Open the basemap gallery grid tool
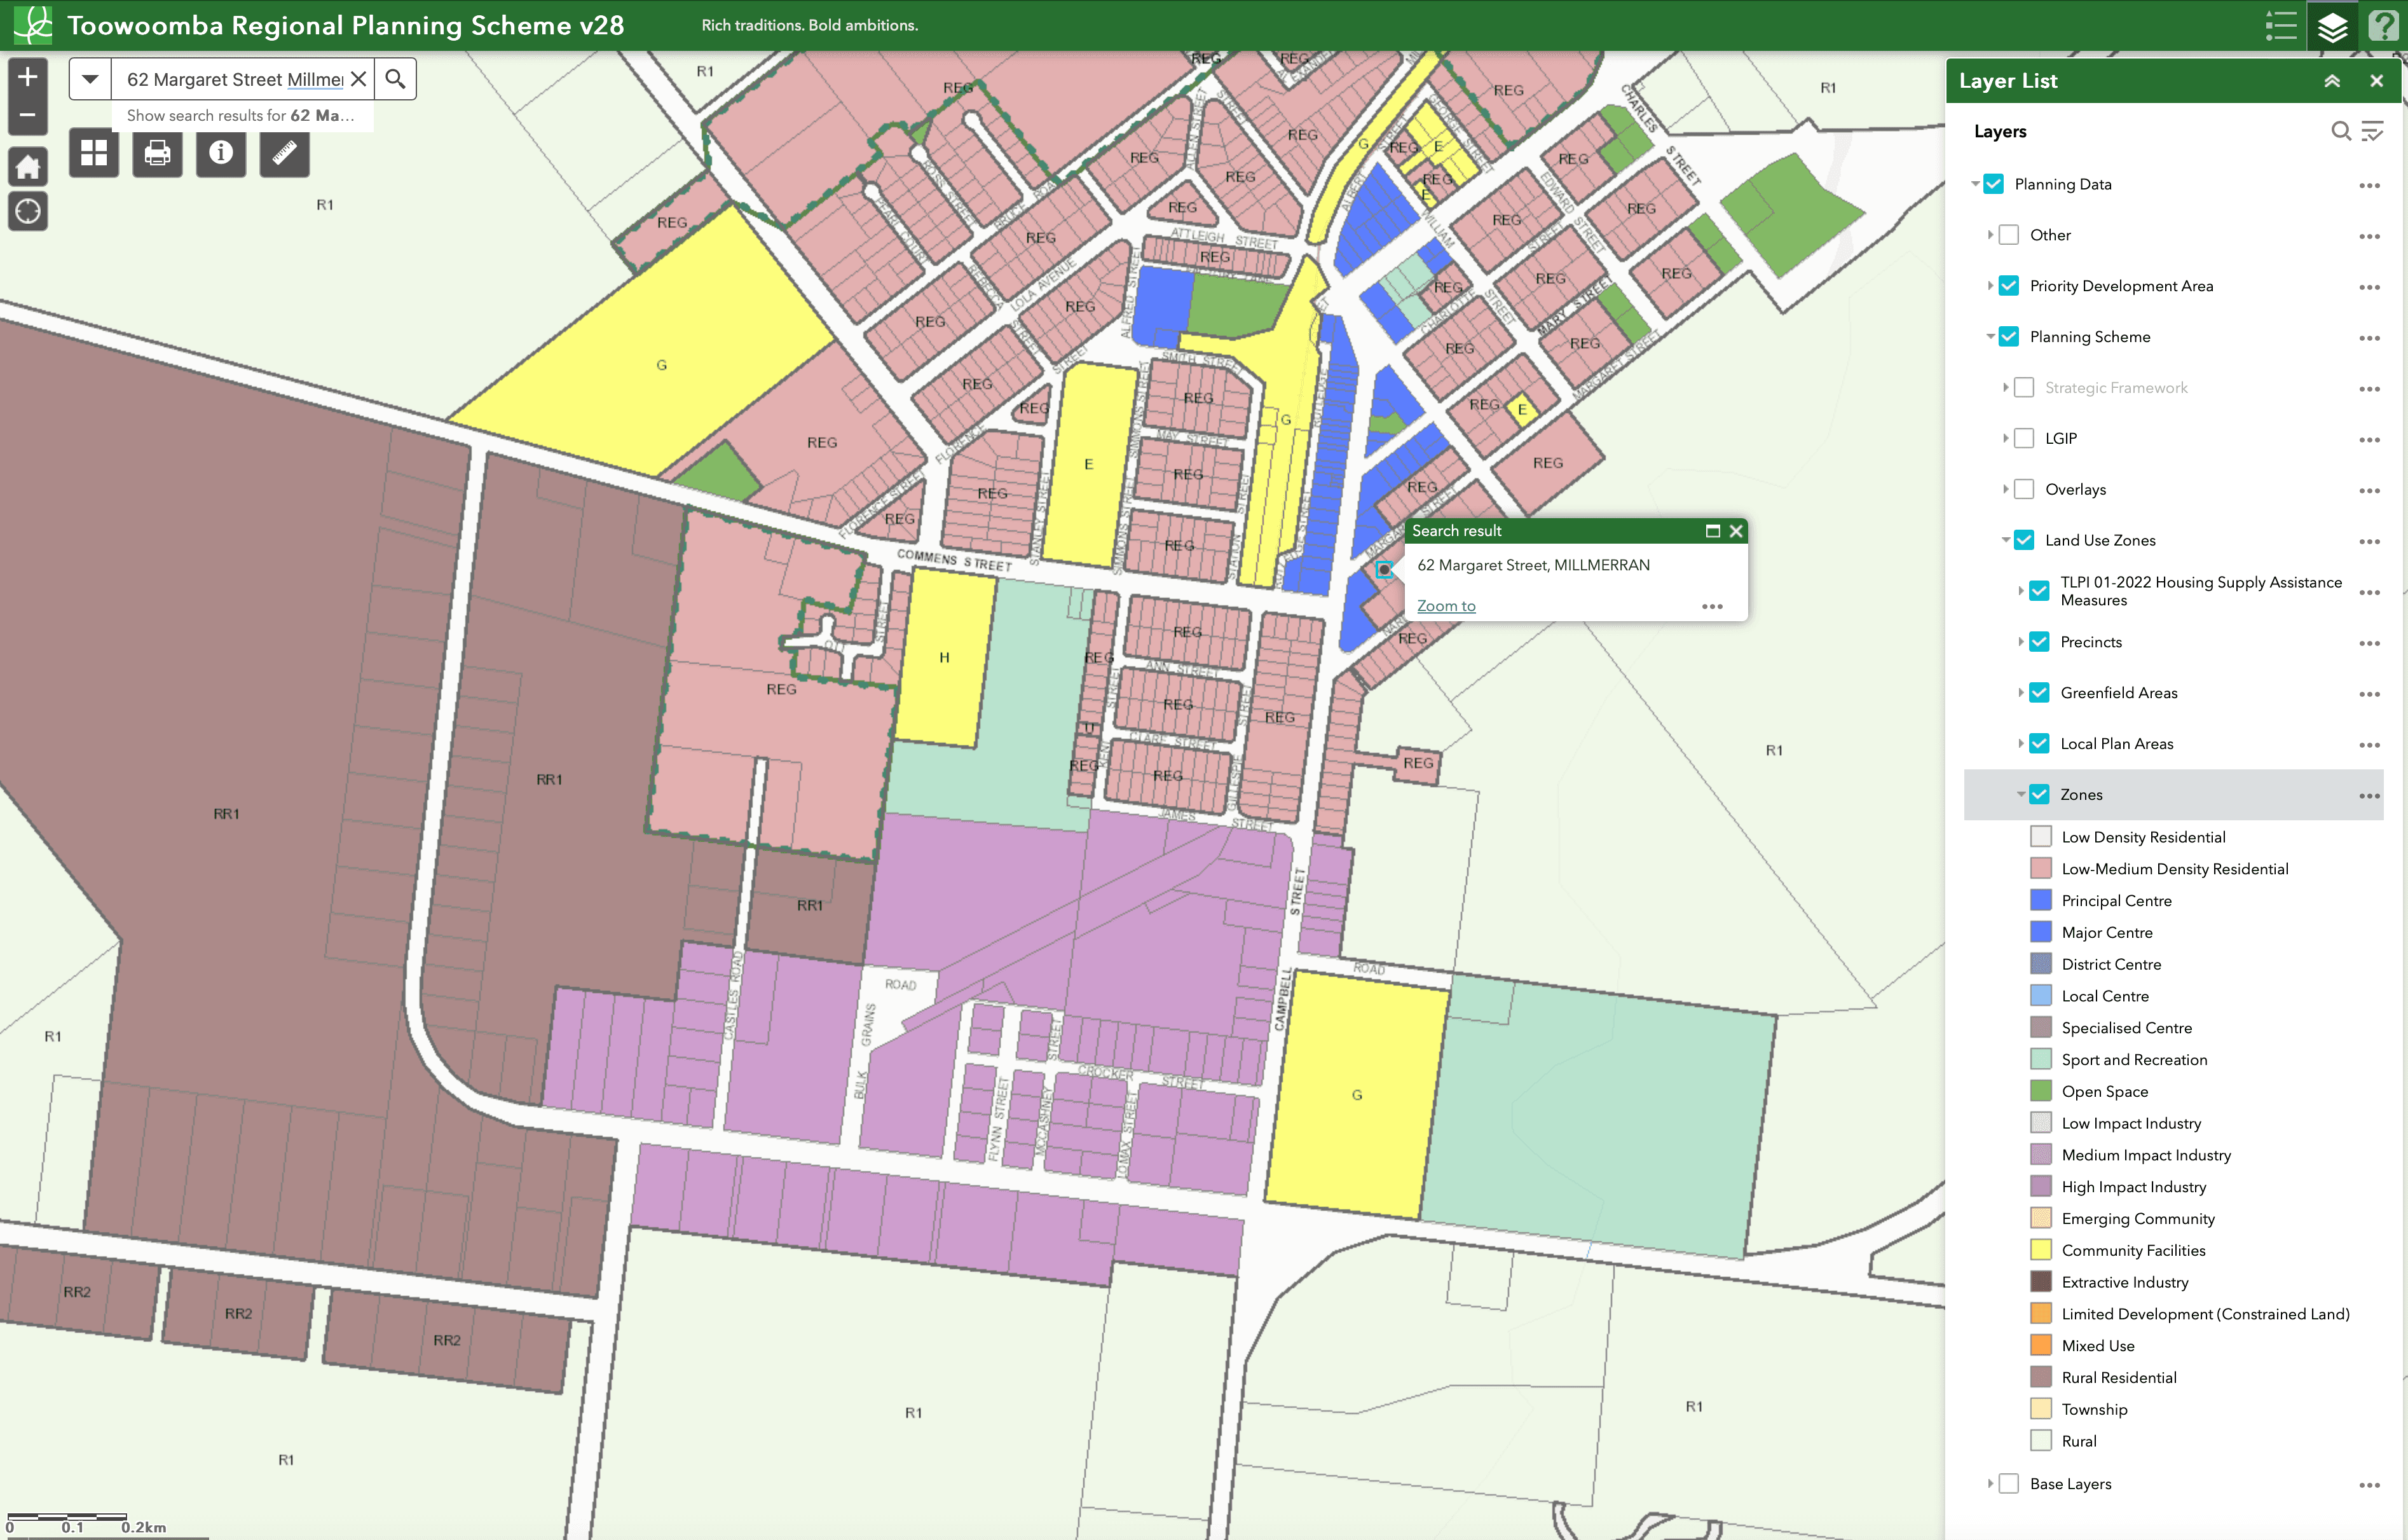2408x1540 pixels. [94, 153]
